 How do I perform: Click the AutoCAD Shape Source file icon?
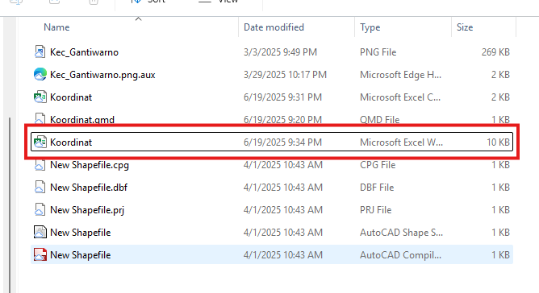tap(40, 233)
